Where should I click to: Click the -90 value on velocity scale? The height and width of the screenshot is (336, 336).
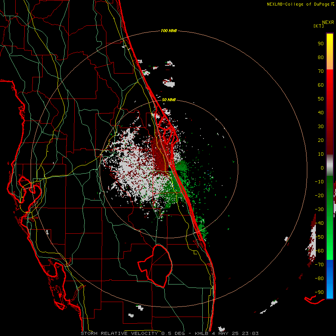pyautogui.click(x=319, y=292)
